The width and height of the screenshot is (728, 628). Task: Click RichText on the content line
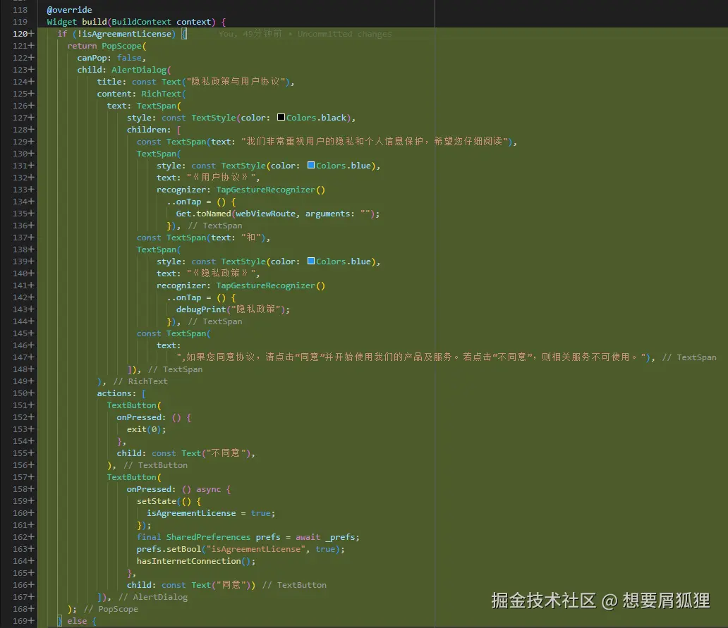point(161,94)
